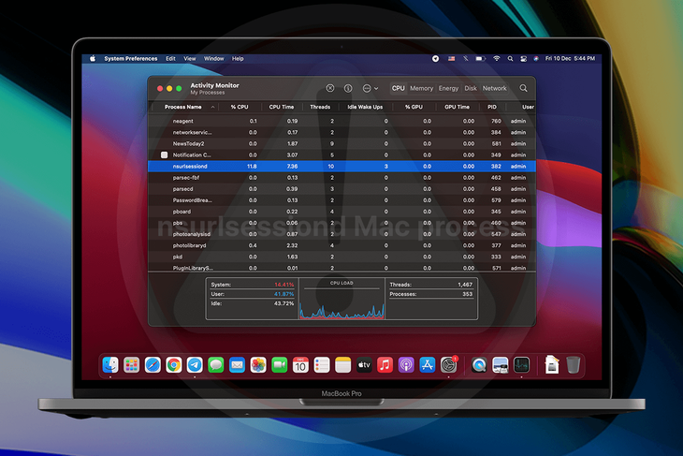Open the Trash in the dock
The image size is (683, 456).
click(x=573, y=364)
